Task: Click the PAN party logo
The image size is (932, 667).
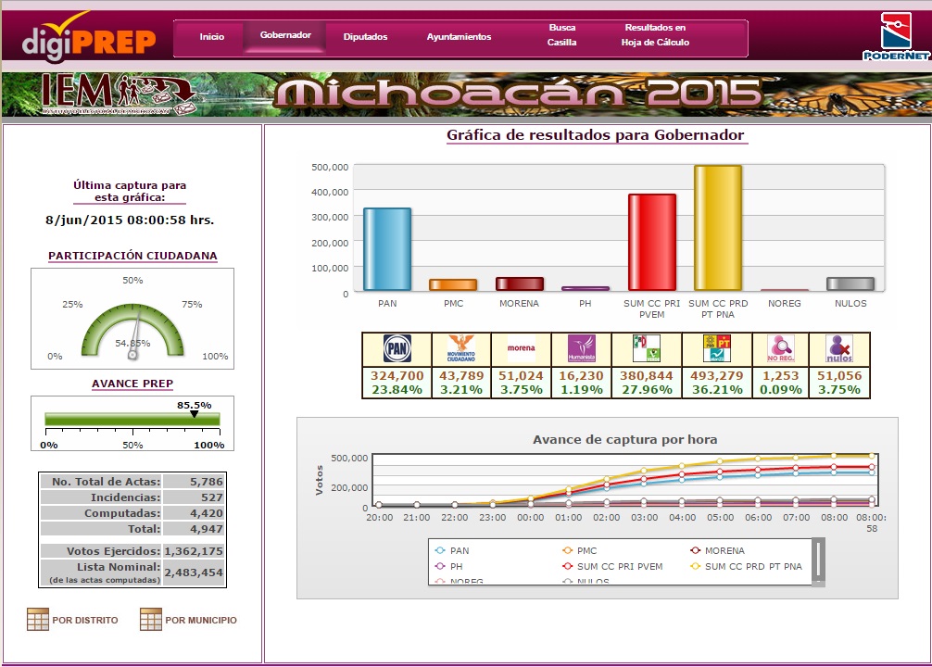Action: tap(397, 348)
